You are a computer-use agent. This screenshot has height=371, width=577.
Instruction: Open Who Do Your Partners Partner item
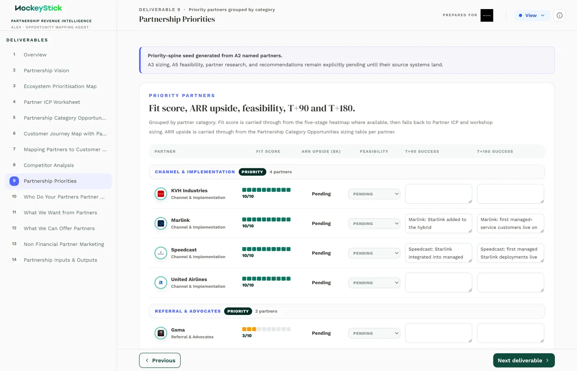click(x=58, y=197)
